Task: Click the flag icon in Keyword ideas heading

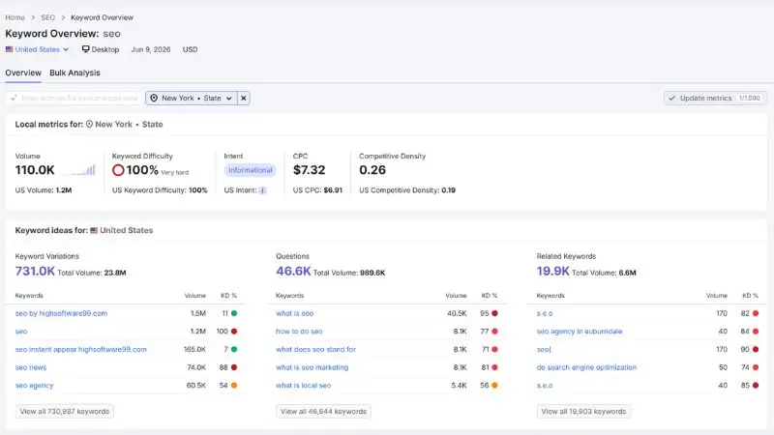Action: tap(94, 230)
